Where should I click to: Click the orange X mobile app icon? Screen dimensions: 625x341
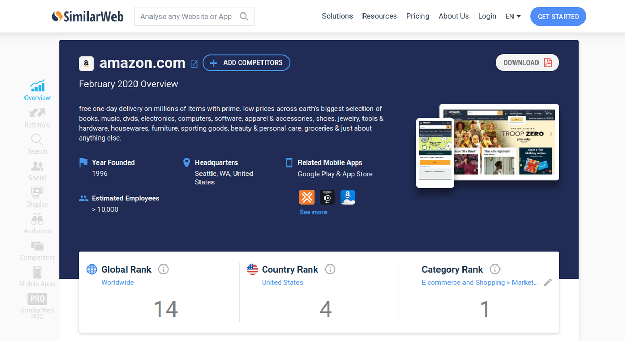(307, 197)
